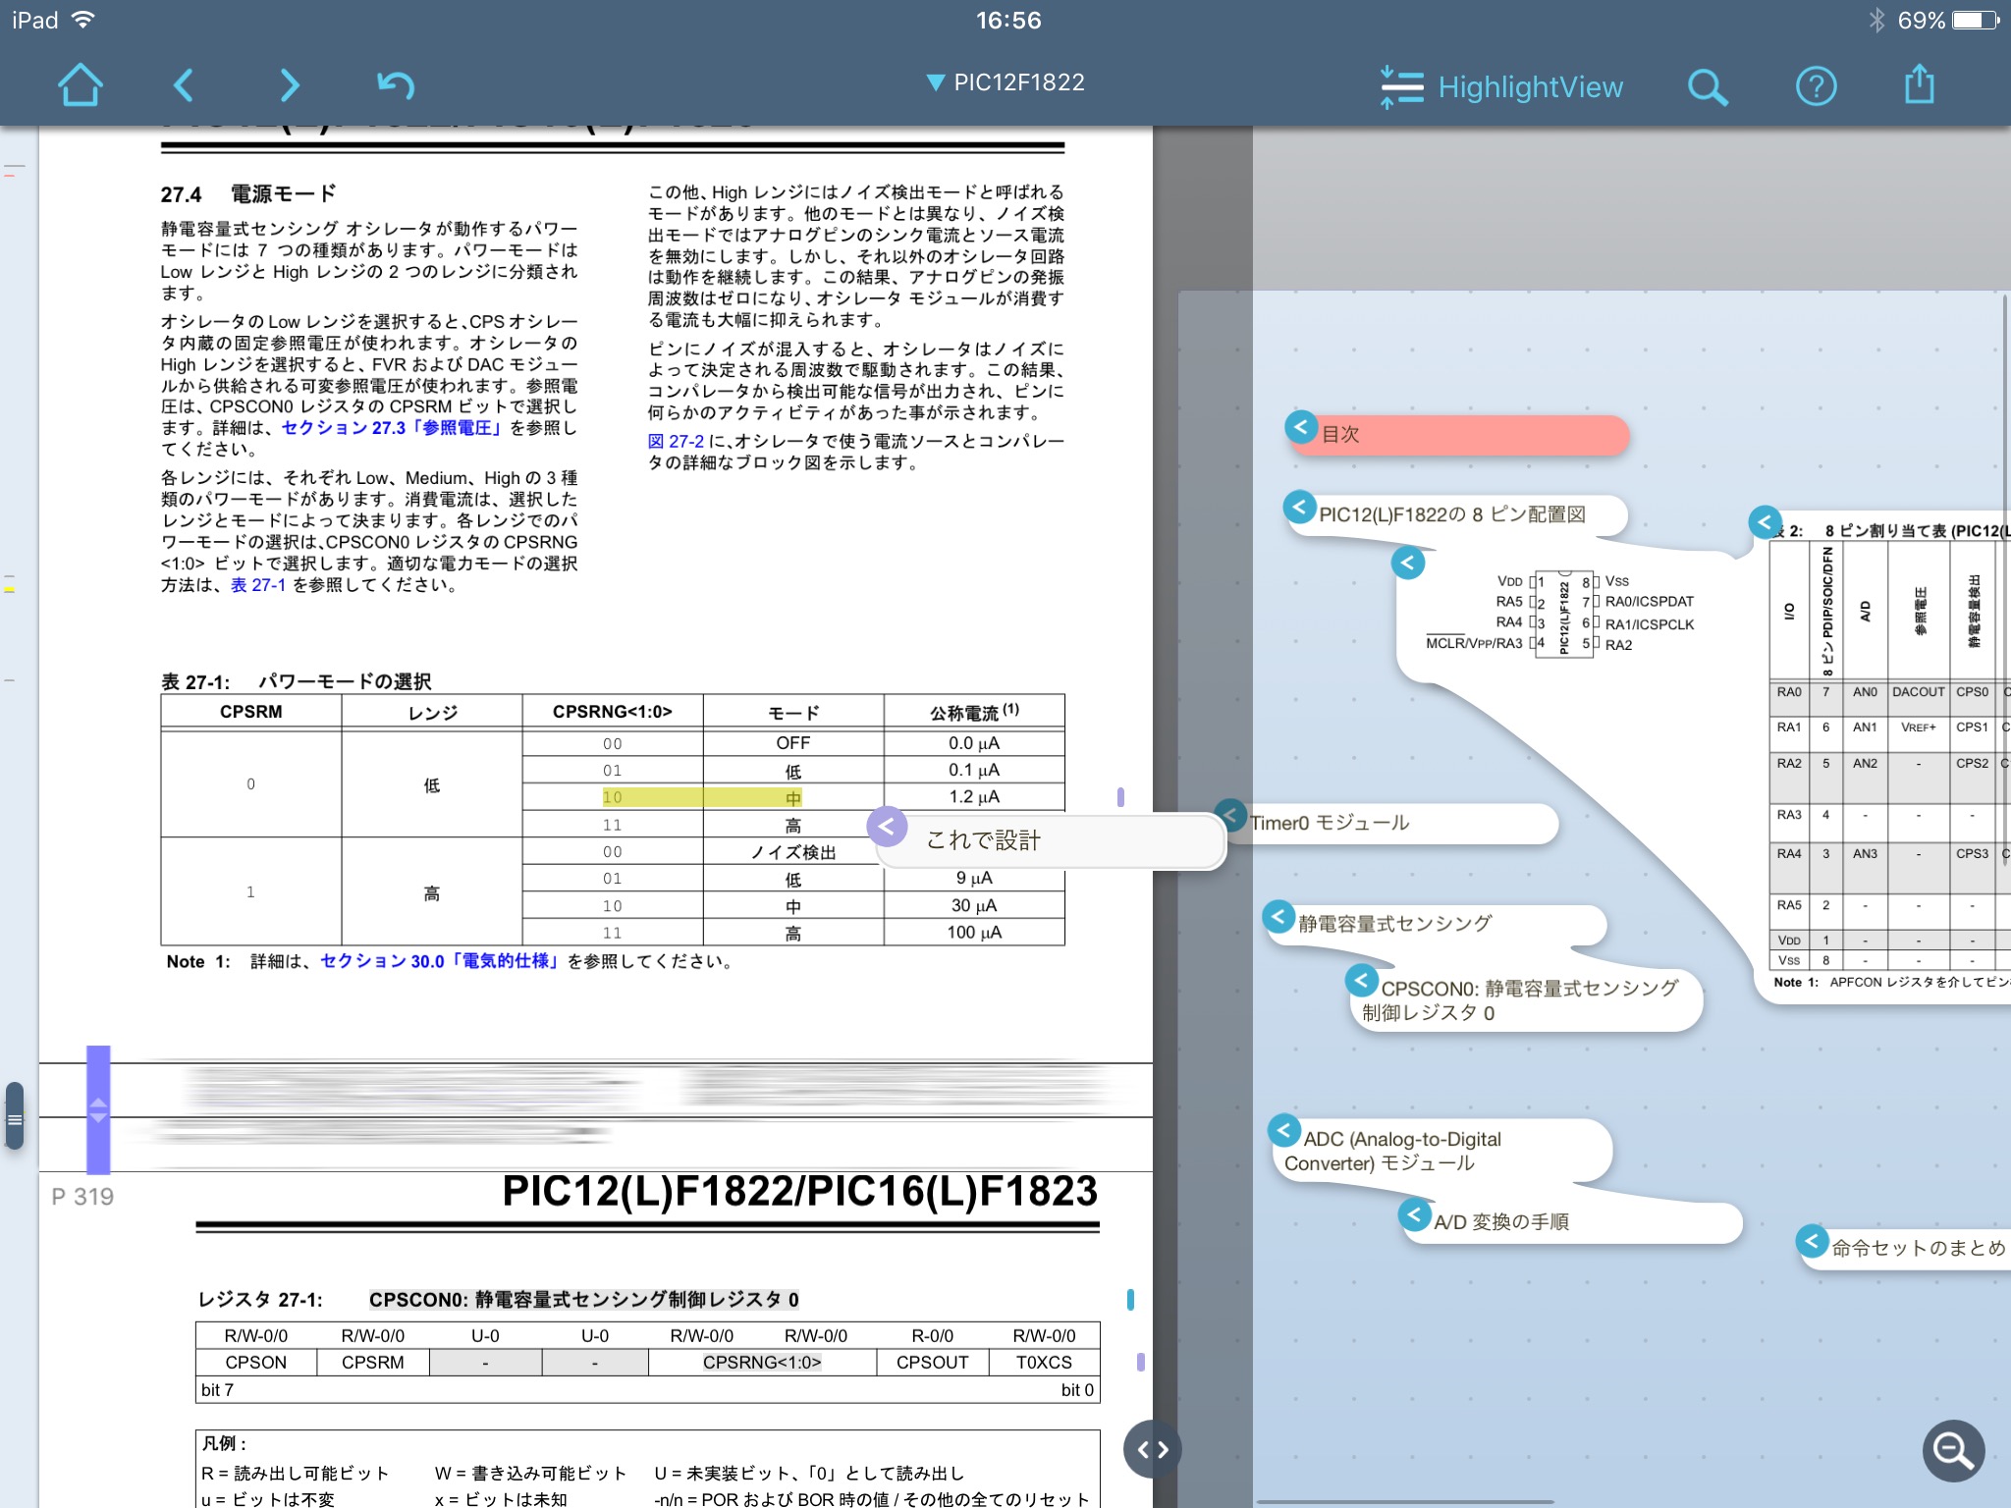Tap the 27.4 電源モード heading
Image resolution: width=2011 pixels, height=1508 pixels.
248,194
